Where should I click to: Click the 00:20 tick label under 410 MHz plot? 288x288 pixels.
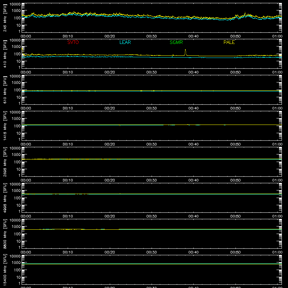coord(110,72)
